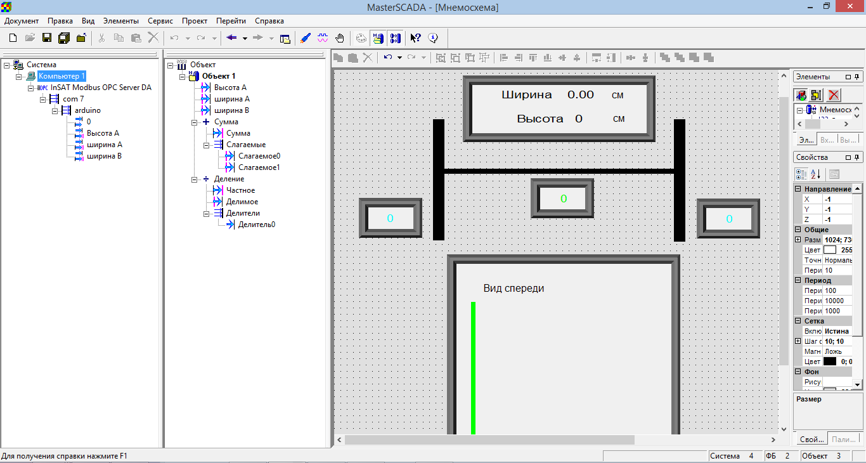Collapse the com 7 node
866x463 pixels.
click(43, 99)
